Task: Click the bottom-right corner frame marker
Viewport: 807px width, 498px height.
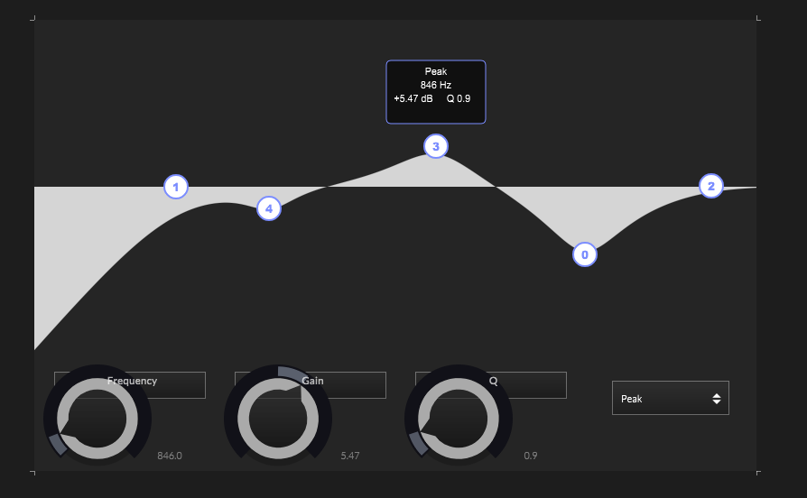Action: pyautogui.click(x=758, y=471)
